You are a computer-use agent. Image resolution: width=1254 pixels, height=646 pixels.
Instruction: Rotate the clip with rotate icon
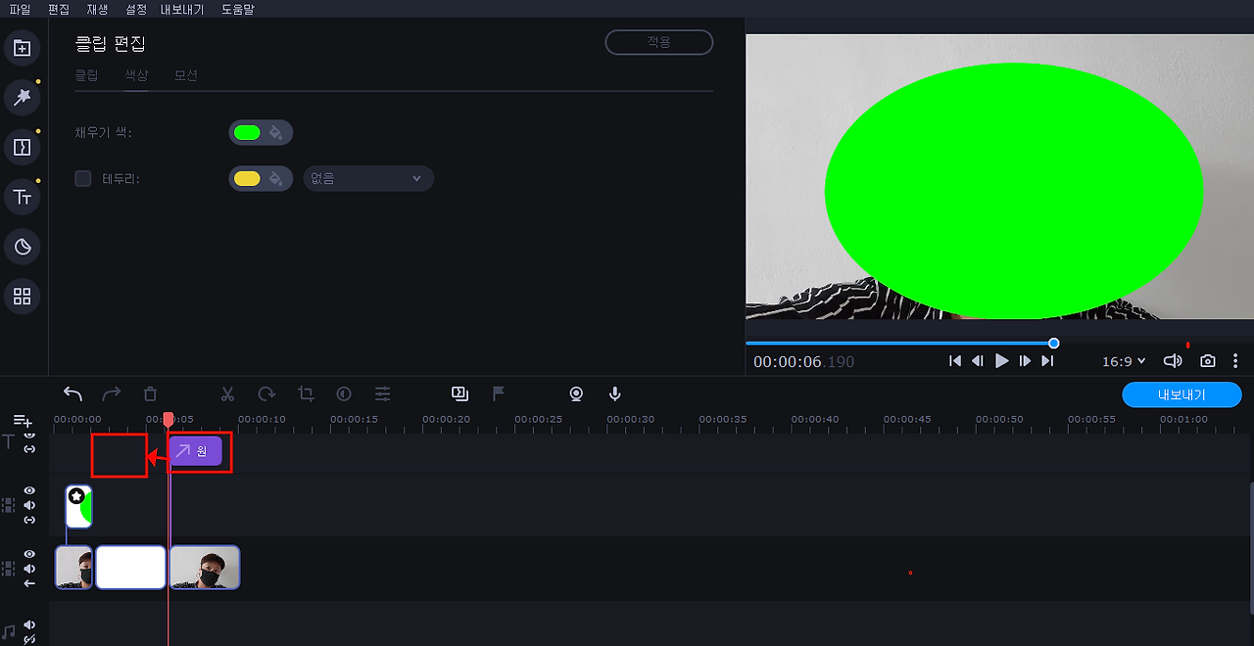[x=266, y=393]
